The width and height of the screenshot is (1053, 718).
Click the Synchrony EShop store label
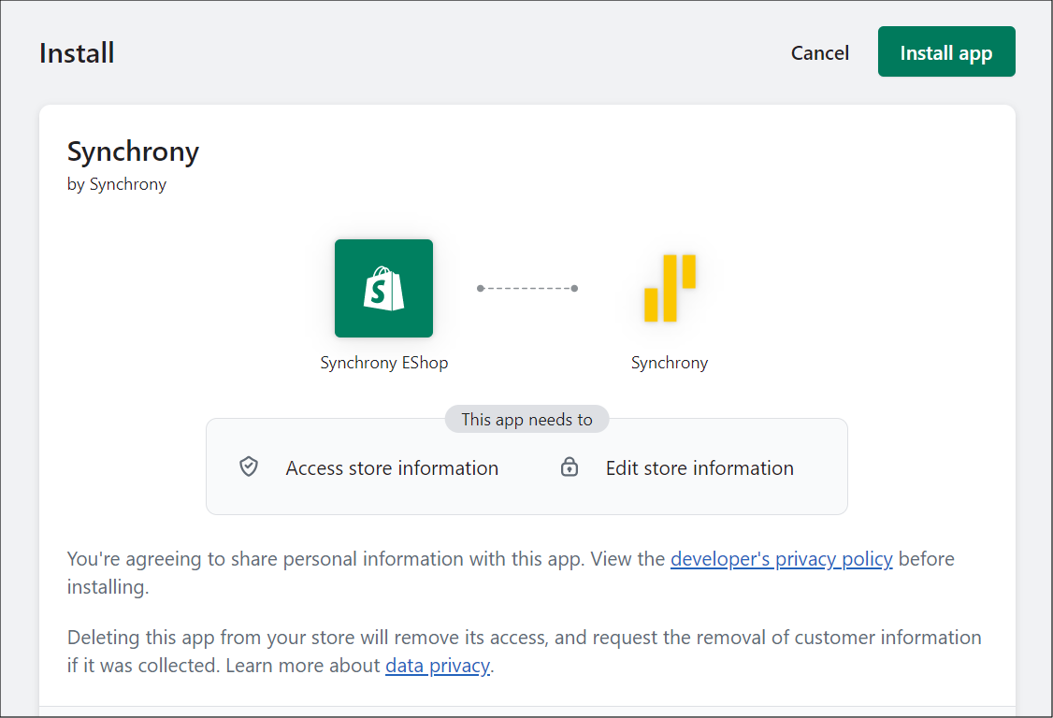click(x=383, y=363)
